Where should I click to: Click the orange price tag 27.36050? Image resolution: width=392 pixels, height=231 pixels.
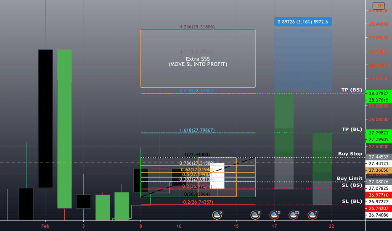379,170
